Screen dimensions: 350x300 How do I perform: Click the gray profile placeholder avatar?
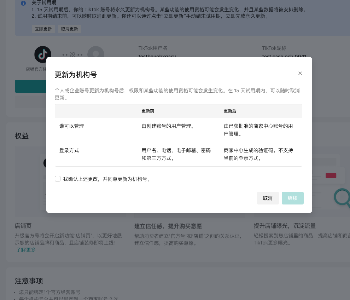click(x=96, y=54)
